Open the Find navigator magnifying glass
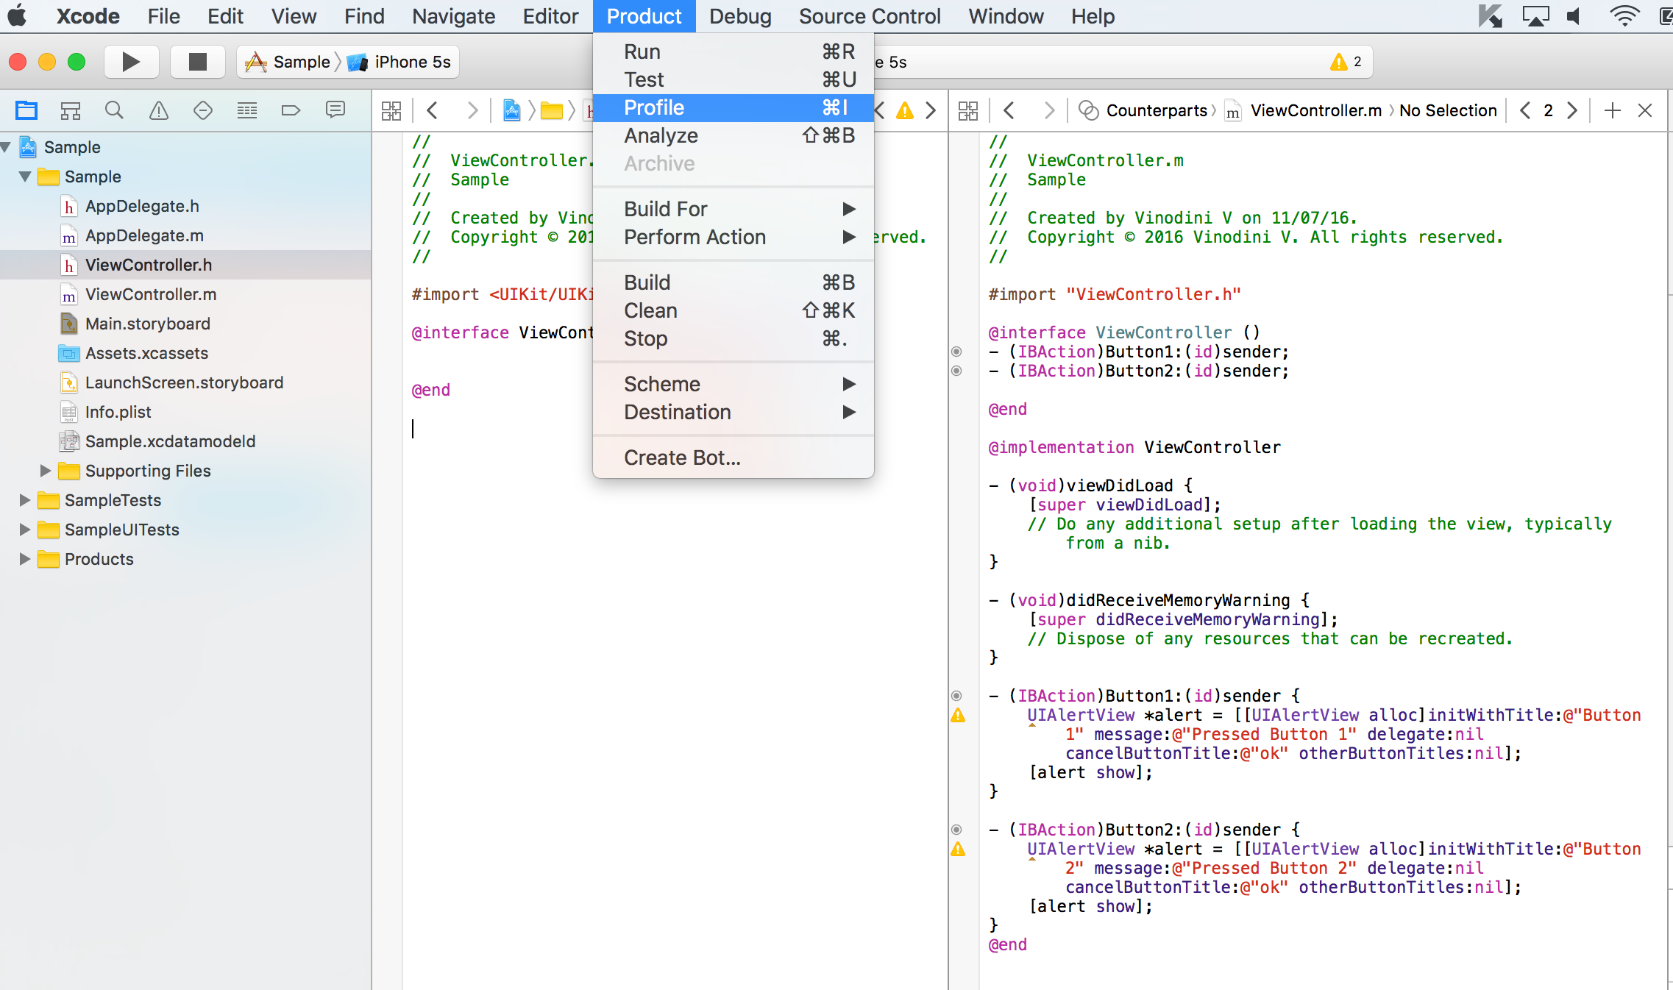Viewport: 1673px width, 990px height. click(x=114, y=110)
